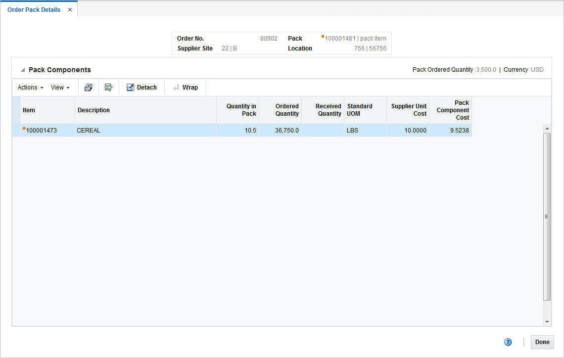Click the Standard UOM column header
Screen dimensions: 564x358
click(365, 110)
